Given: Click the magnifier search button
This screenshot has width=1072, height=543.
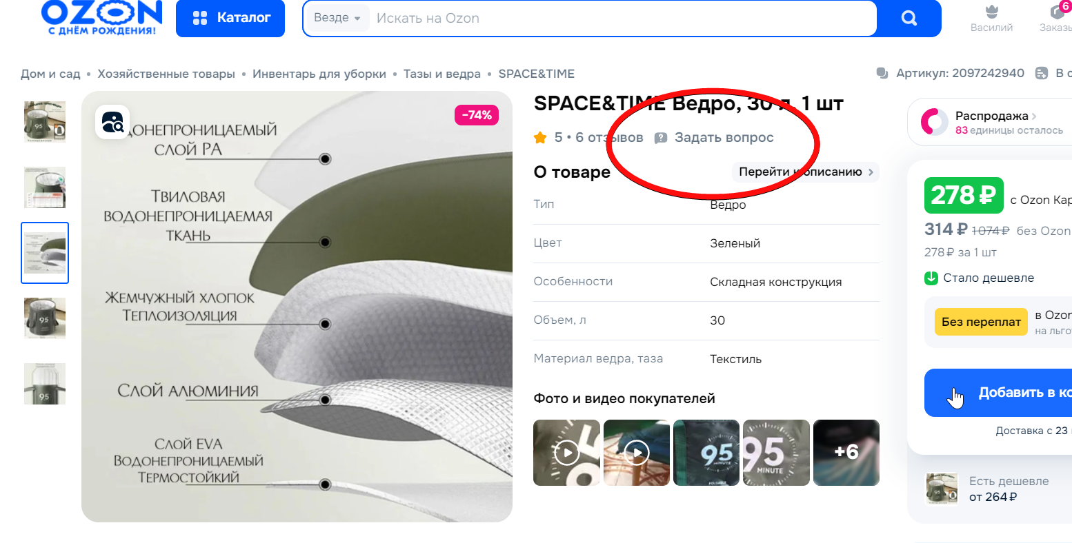Looking at the screenshot, I should [909, 18].
